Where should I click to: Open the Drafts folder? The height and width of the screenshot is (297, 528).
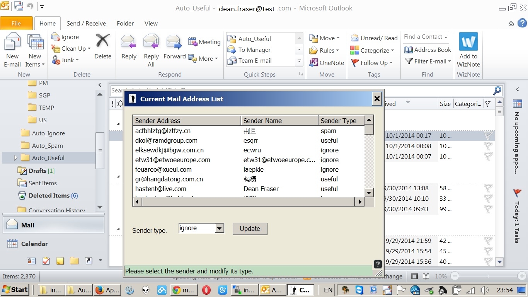tap(36, 171)
